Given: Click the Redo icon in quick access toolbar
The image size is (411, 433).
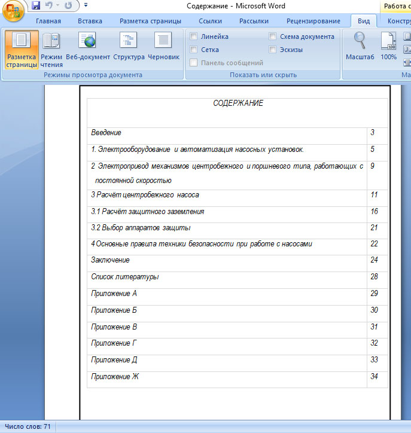Looking at the screenshot, I should pos(68,6).
